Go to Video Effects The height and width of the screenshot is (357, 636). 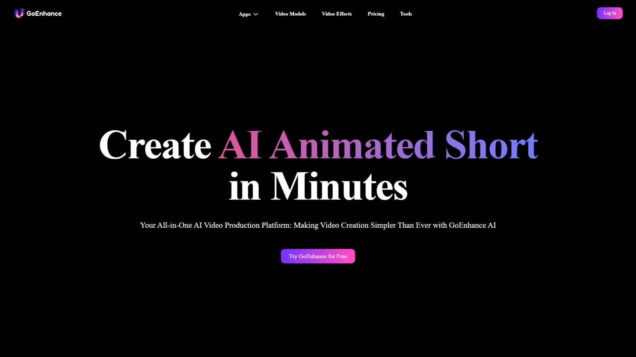337,14
